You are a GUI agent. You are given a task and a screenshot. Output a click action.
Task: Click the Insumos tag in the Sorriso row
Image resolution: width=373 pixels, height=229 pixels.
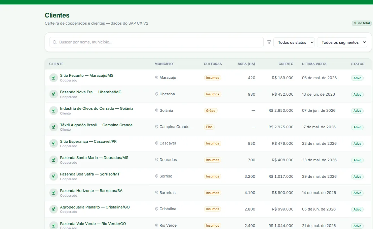pyautogui.click(x=213, y=176)
